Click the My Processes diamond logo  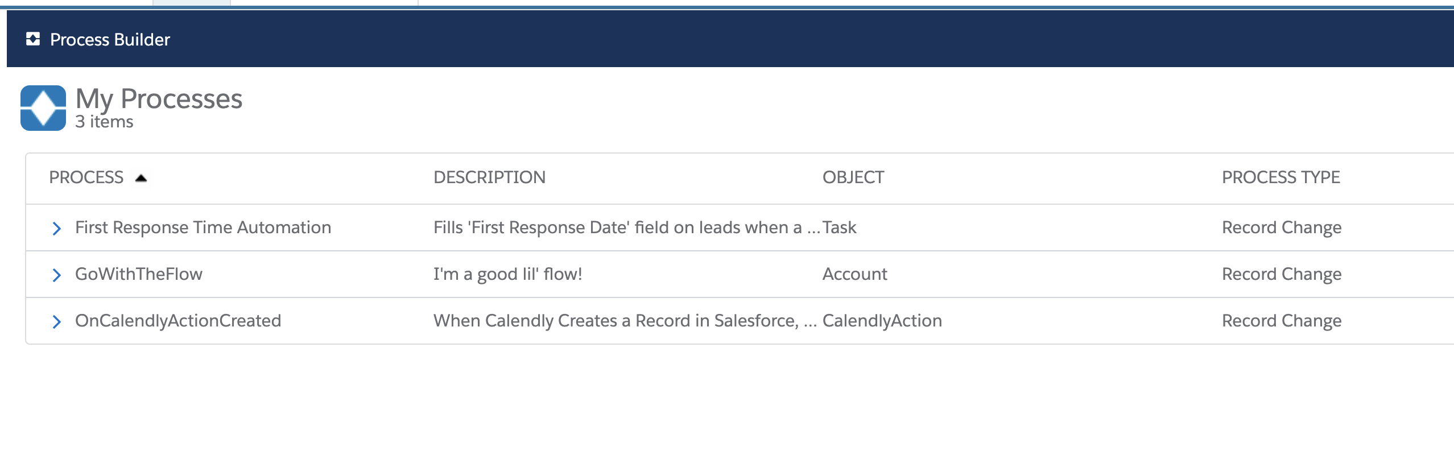pos(43,108)
